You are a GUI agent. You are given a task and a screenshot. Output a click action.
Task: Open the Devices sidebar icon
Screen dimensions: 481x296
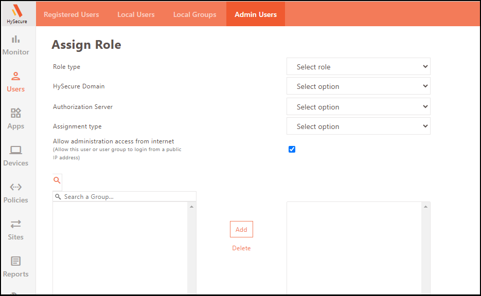click(16, 151)
